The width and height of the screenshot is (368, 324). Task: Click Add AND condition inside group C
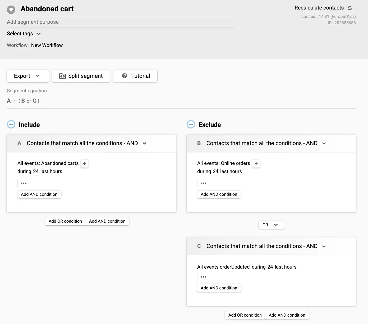[219, 288]
